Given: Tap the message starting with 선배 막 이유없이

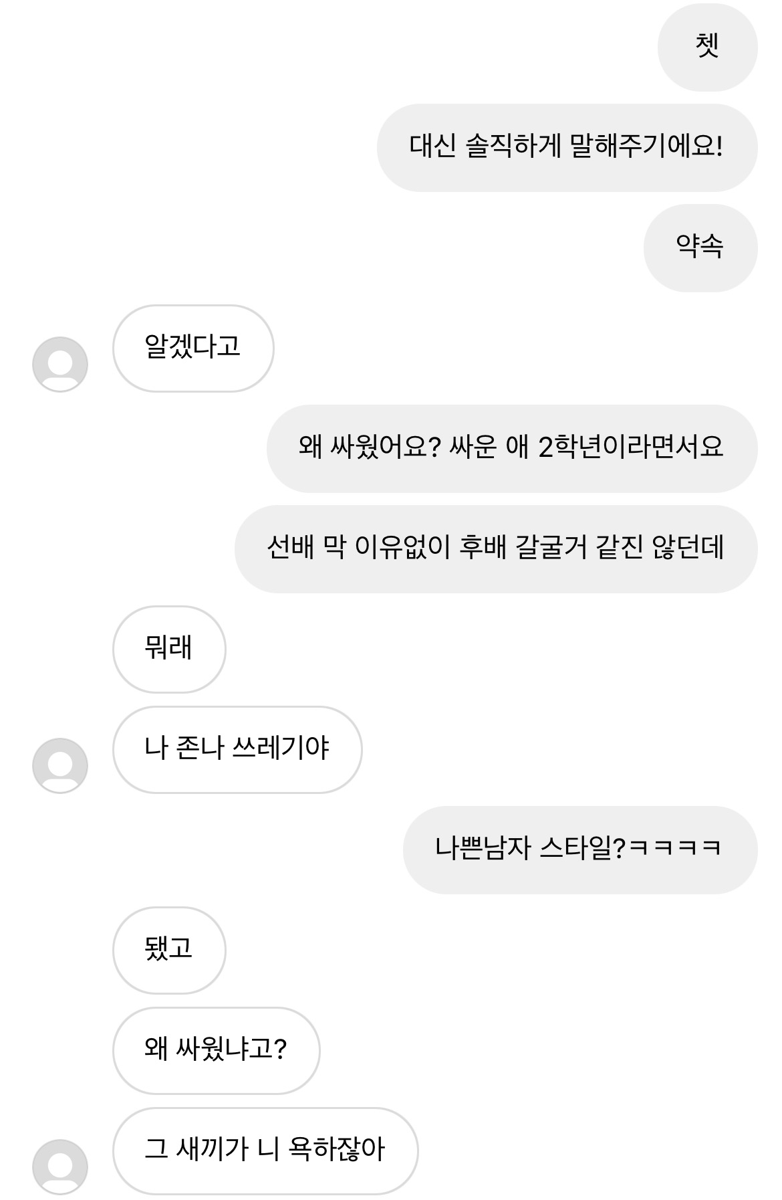Looking at the screenshot, I should tap(495, 548).
